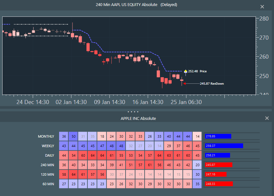274x196 pixels.
Task: Select the DAILY cell showing 55
Action: tap(121, 155)
